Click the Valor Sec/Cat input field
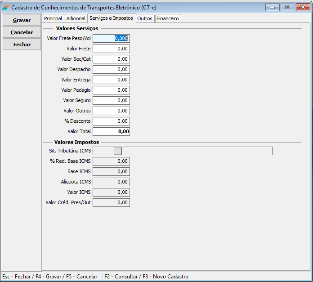313x282 pixels. click(x=111, y=59)
